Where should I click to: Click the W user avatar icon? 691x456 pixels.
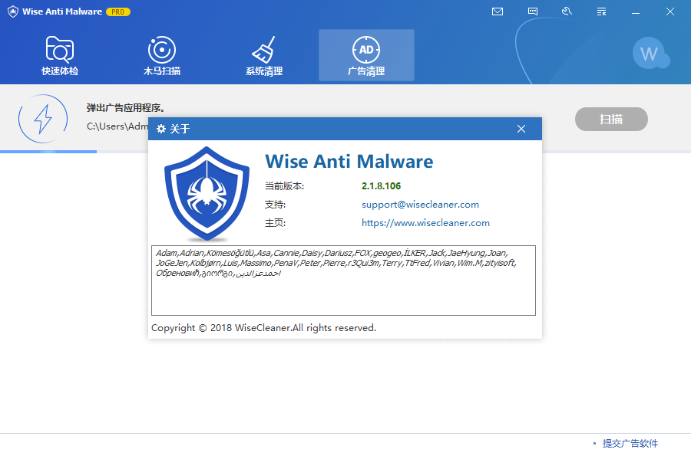point(650,54)
